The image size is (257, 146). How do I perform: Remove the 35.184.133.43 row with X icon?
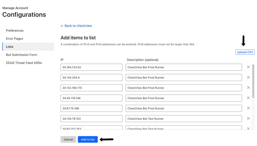(248, 67)
